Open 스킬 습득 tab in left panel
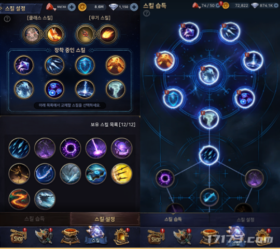The height and width of the screenshot is (249, 280). [x=35, y=219]
